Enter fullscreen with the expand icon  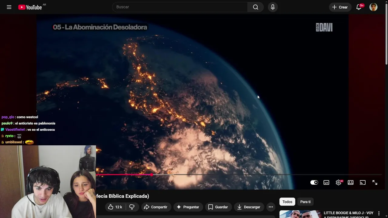tap(375, 182)
